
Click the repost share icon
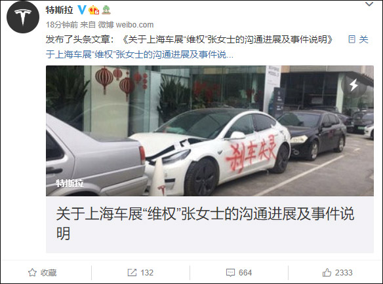[132, 272]
